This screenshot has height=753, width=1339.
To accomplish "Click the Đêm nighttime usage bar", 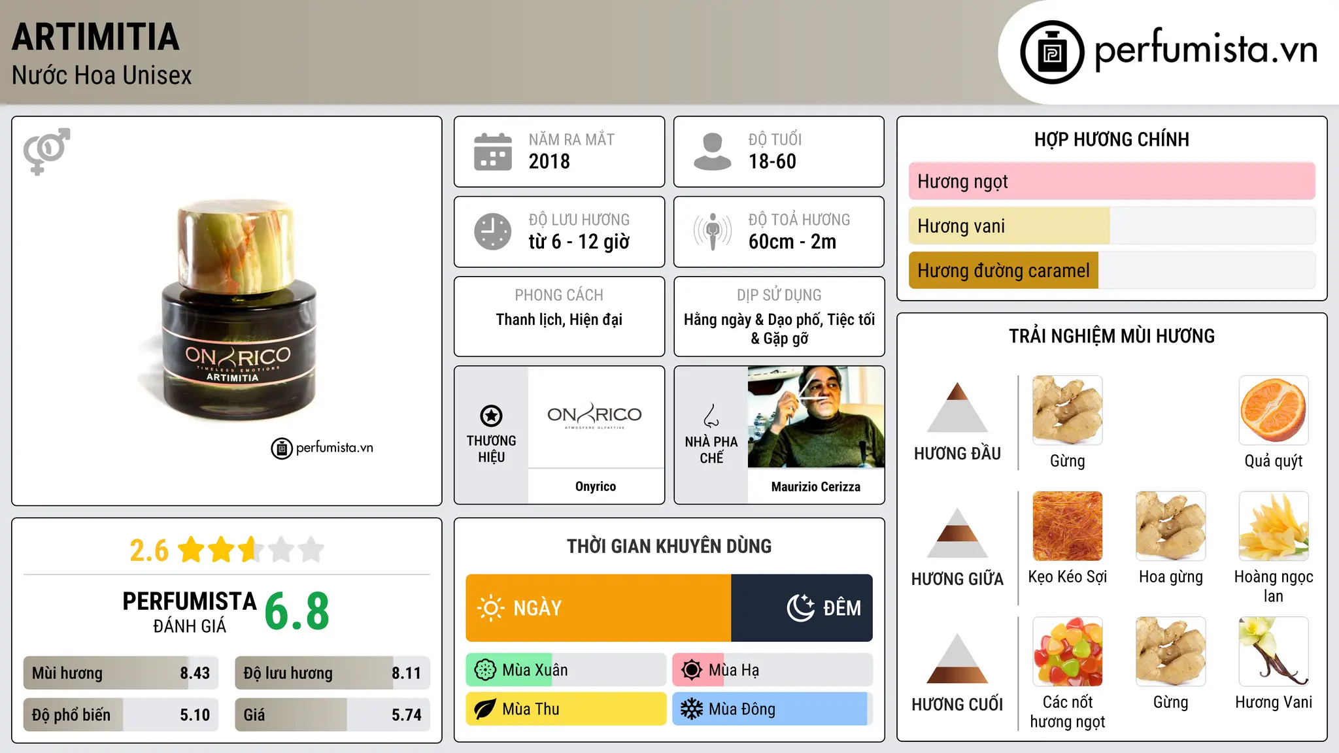I will point(802,608).
